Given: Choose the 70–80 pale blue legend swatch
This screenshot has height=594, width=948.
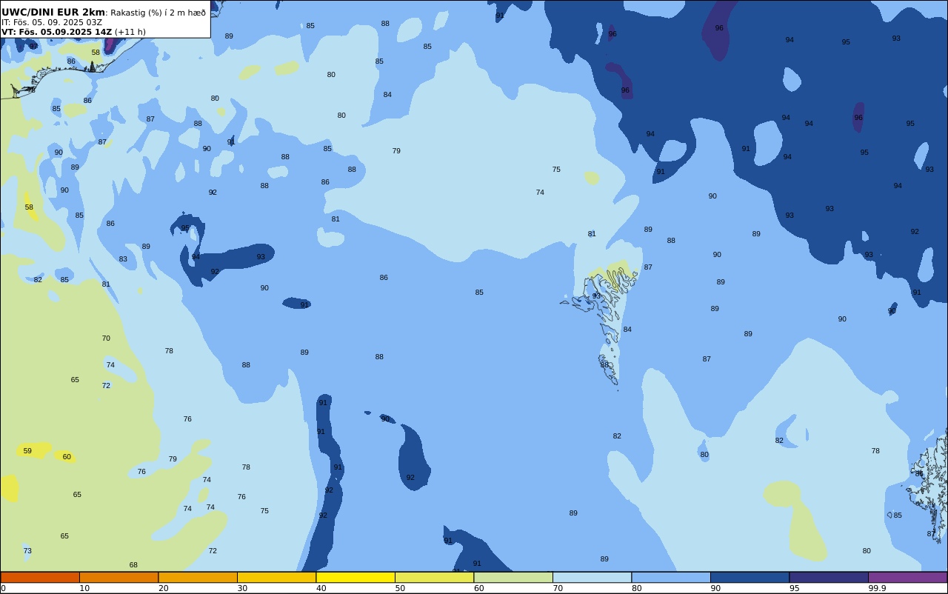Looking at the screenshot, I should tap(592, 577).
